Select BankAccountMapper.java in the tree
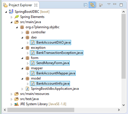 [x=53, y=73]
